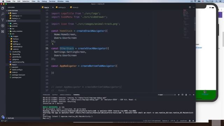Click the lightbulb code action on line 24
This screenshot has width=224, height=126.
(52, 44)
